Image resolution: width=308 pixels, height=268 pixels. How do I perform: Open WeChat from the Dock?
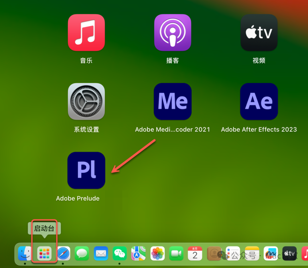coord(120,253)
